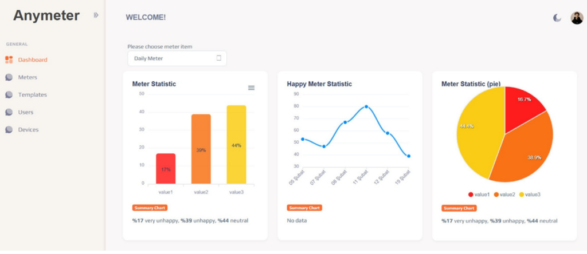Click the dropdown indicator in Daily Meter box
This screenshot has width=587, height=254.
219,58
